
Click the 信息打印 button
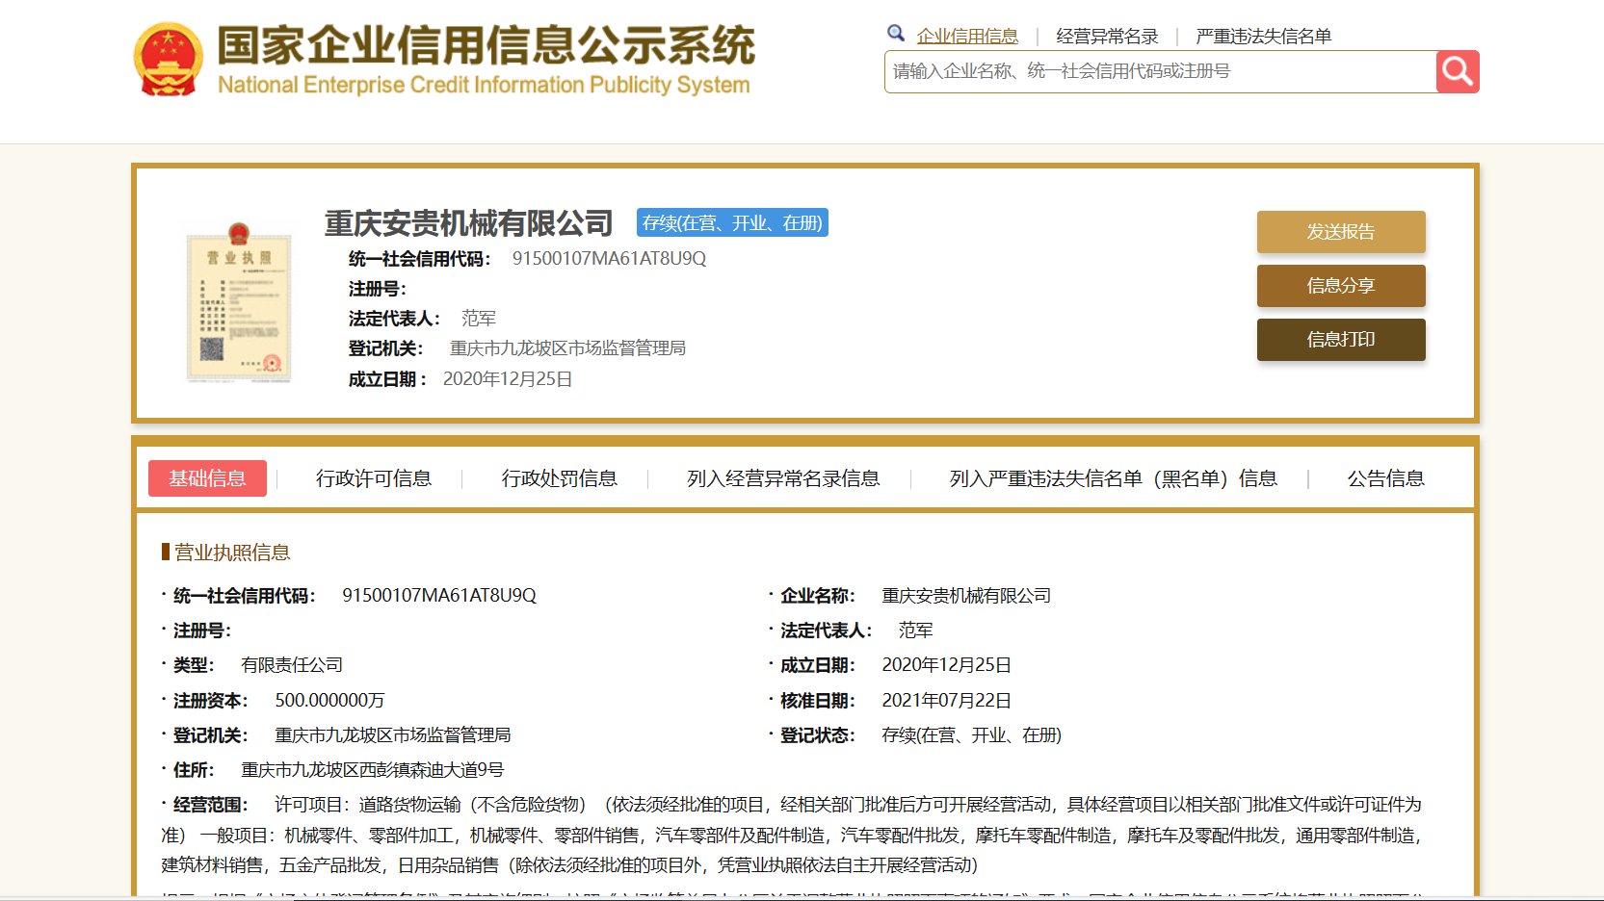click(x=1341, y=340)
